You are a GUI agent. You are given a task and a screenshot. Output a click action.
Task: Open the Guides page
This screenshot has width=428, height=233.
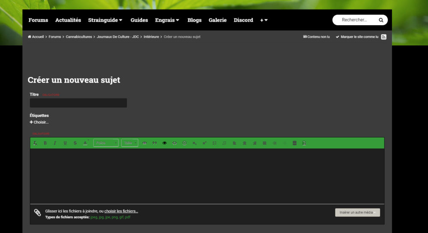coord(139,20)
